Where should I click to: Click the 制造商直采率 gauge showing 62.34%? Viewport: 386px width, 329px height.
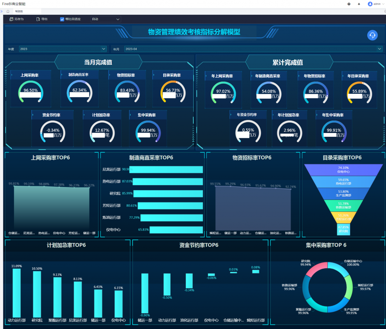pyautogui.click(x=80, y=92)
